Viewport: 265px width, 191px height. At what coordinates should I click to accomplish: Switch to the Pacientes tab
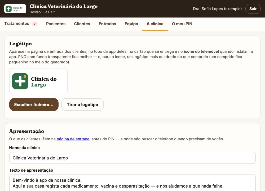(56, 24)
